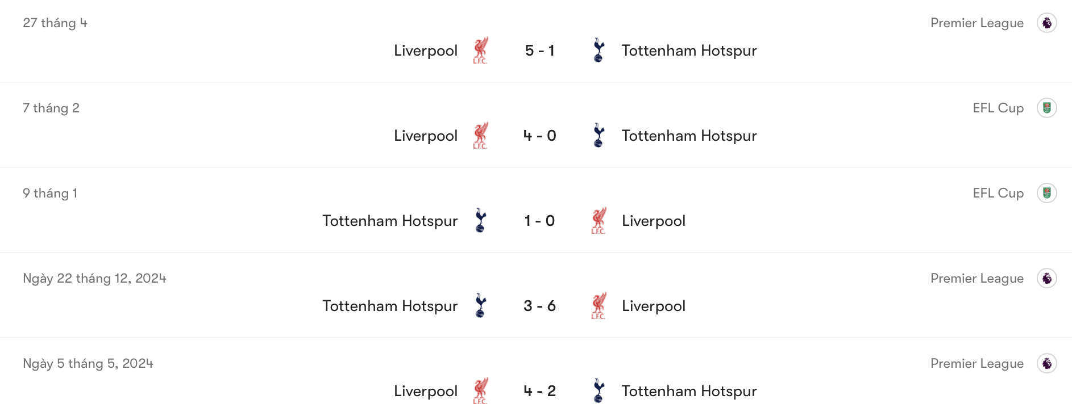Click Tottenham Hotspur name in the 3-6 match
This screenshot has height=420, width=1072.
pyautogui.click(x=390, y=305)
